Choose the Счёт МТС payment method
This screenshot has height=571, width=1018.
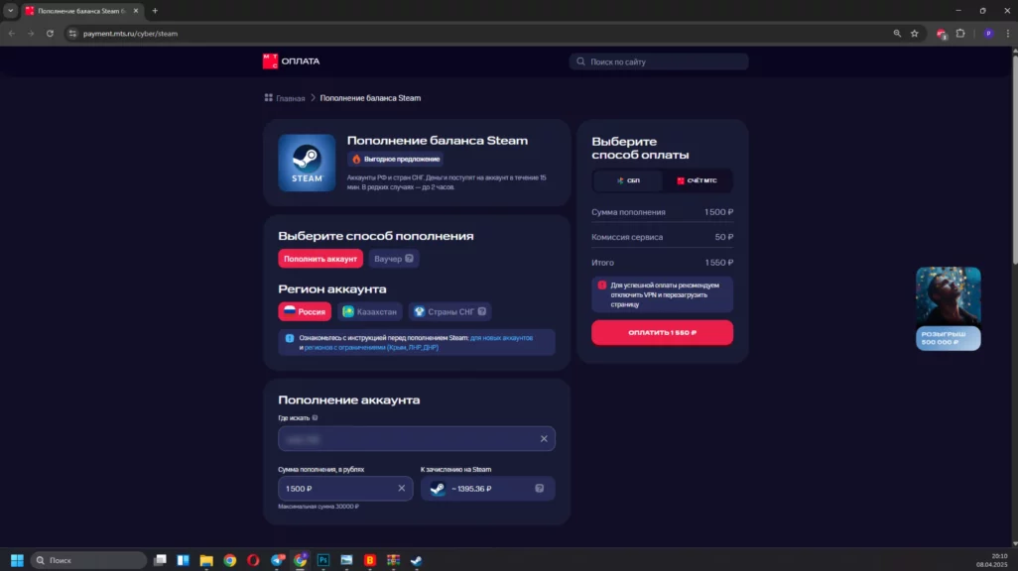tap(697, 181)
